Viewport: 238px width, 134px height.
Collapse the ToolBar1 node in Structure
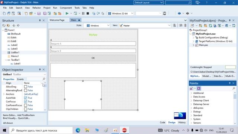pos(6,60)
